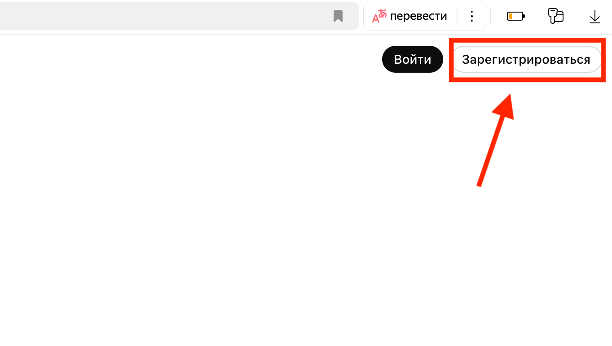
Task: Click the "перевести" translate label
Action: point(418,16)
